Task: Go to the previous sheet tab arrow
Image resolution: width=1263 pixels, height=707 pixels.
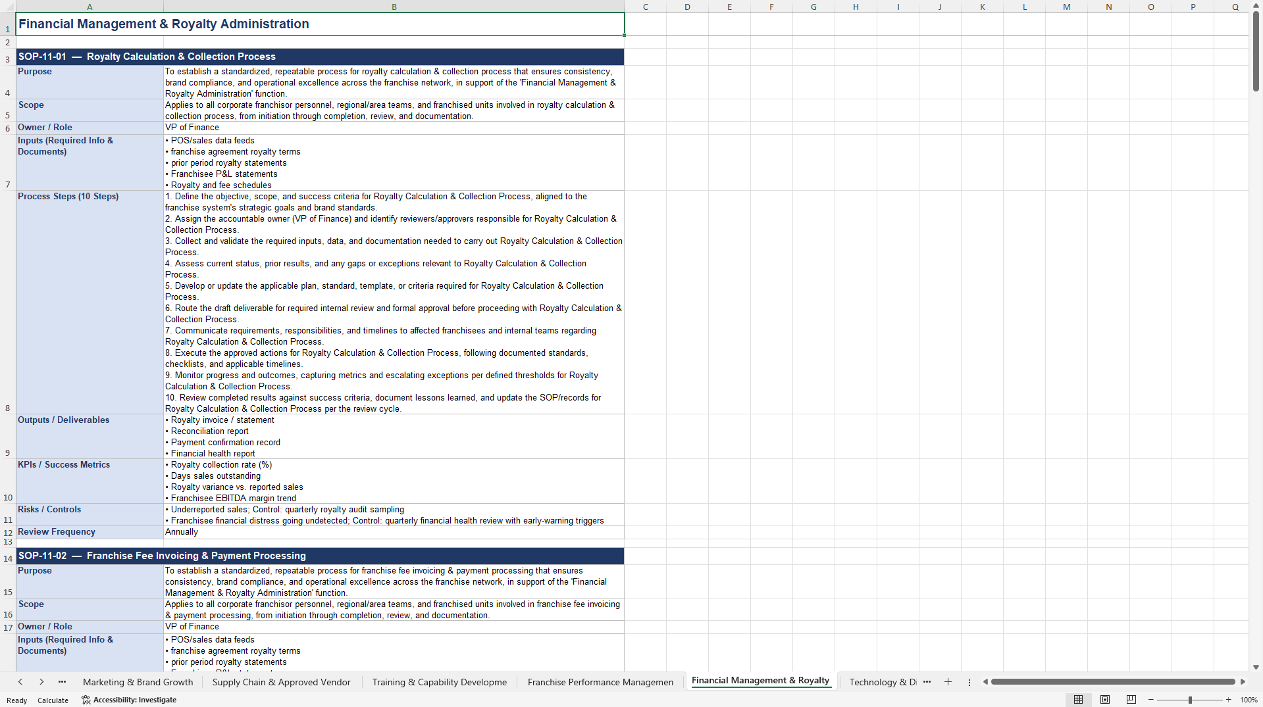Action: pyautogui.click(x=20, y=682)
